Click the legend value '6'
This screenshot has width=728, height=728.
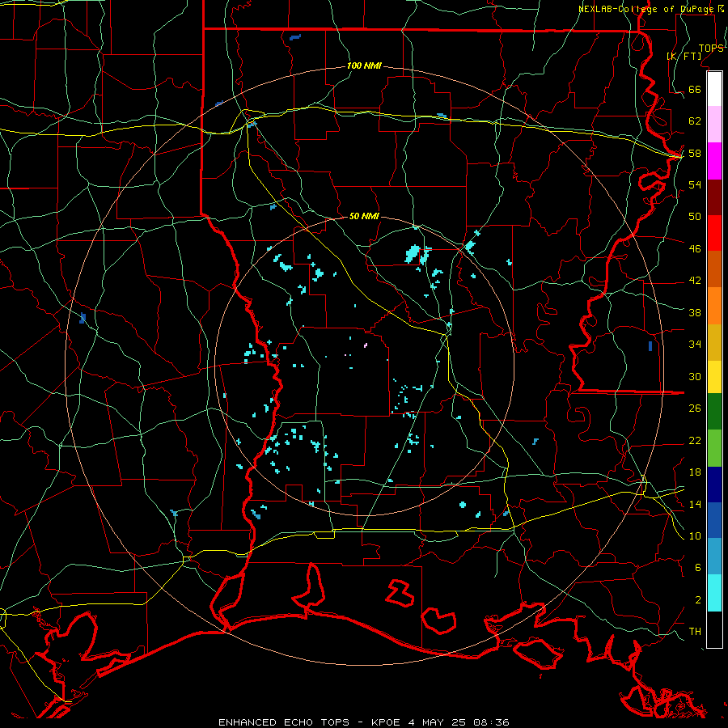tap(697, 568)
